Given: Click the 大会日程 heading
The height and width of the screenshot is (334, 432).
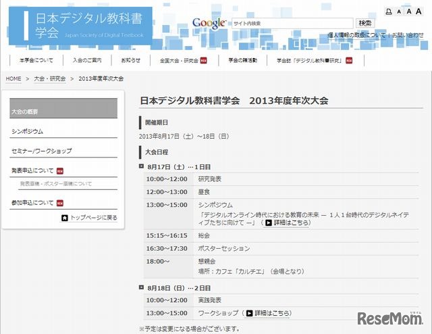Looking at the screenshot, I should click(157, 152).
